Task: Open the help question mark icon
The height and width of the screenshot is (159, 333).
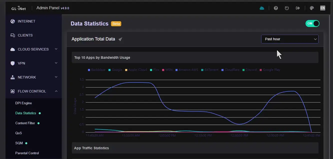Action: tap(276, 8)
